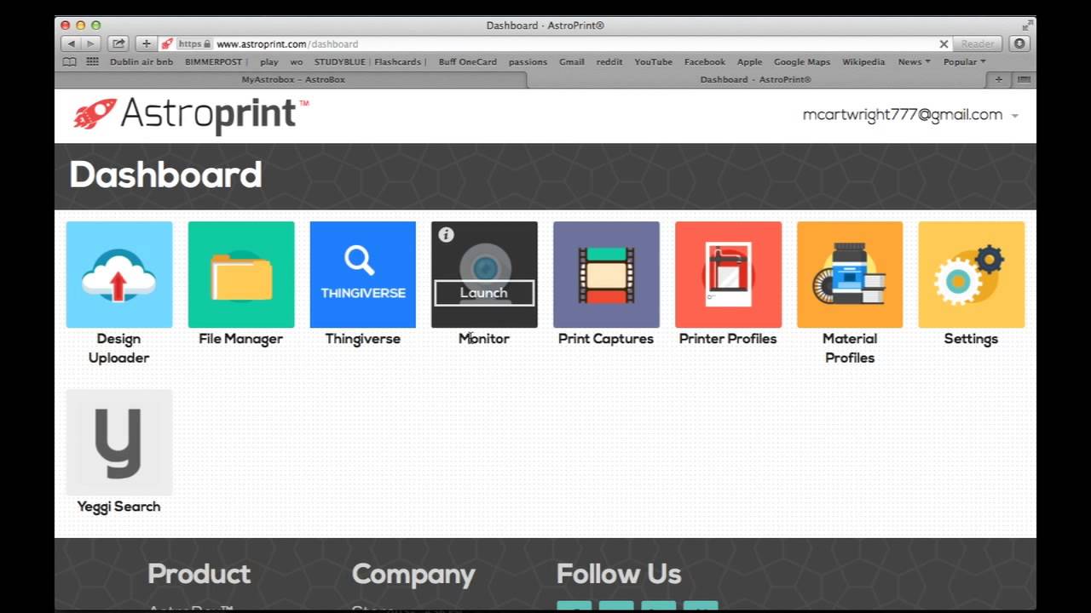Open the Print Captures film tile
The height and width of the screenshot is (613, 1091).
(x=606, y=274)
